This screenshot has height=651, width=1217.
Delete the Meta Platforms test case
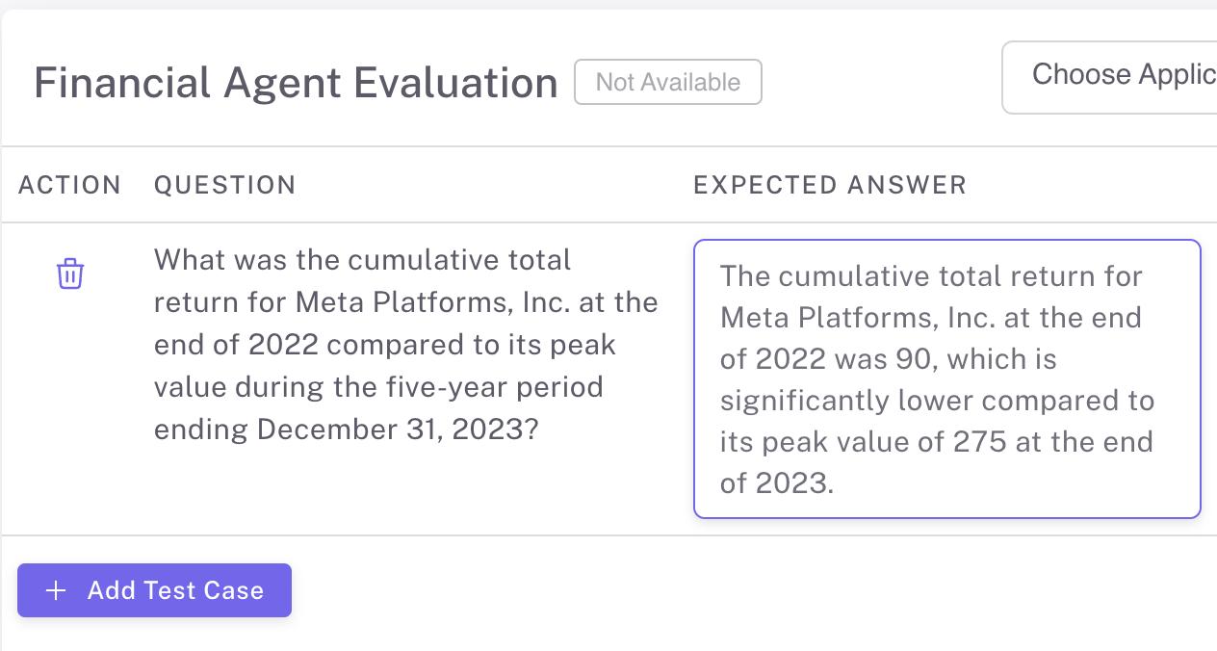pyautogui.click(x=70, y=273)
